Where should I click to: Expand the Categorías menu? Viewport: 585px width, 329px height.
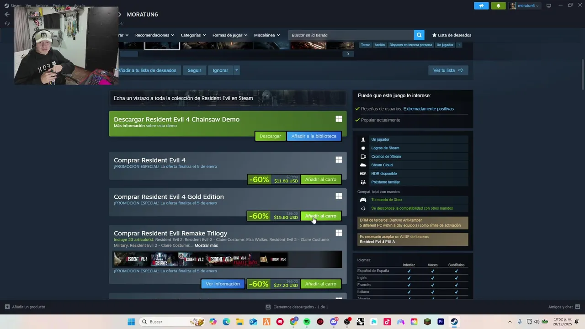[193, 35]
